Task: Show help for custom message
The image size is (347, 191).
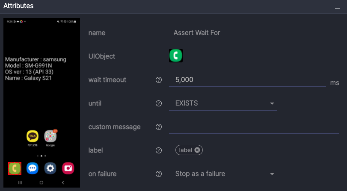Action: coord(159,127)
